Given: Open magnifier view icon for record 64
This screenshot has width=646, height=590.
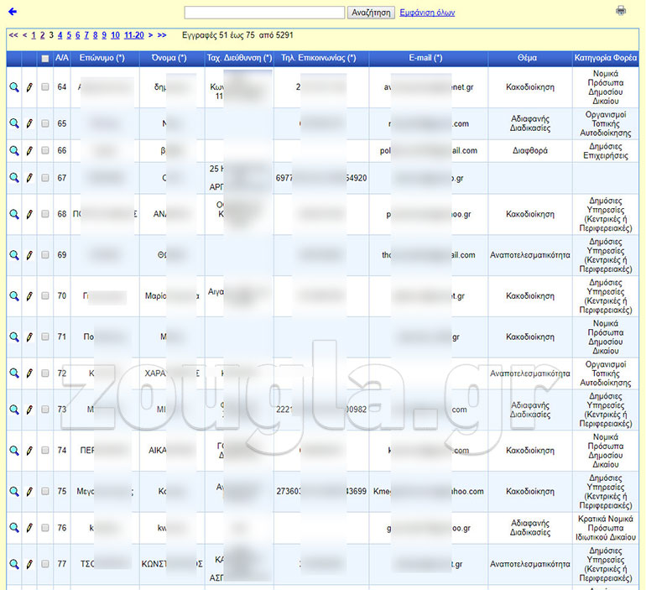Looking at the screenshot, I should click(x=14, y=87).
